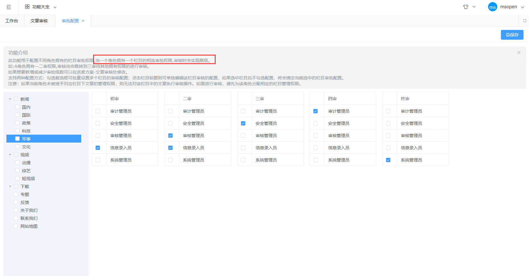529x276 pixels.
Task: Click the 功能大全 grid icon
Action: tap(27, 7)
